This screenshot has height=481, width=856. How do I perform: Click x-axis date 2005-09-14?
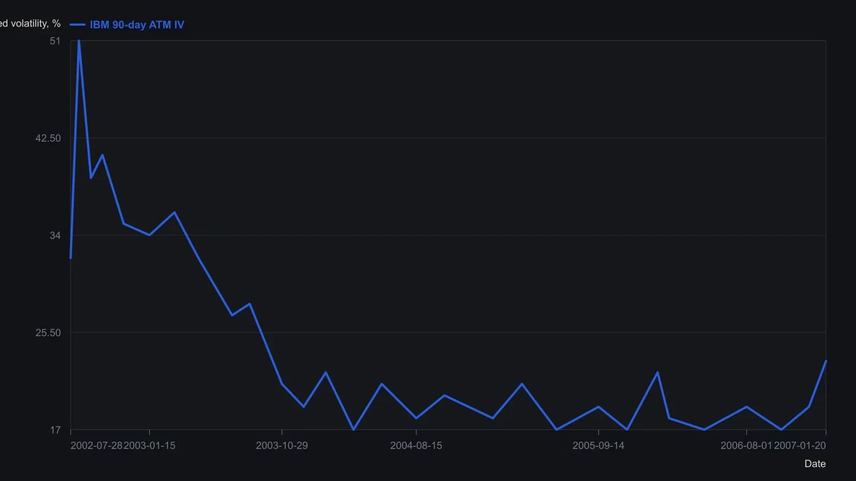598,446
